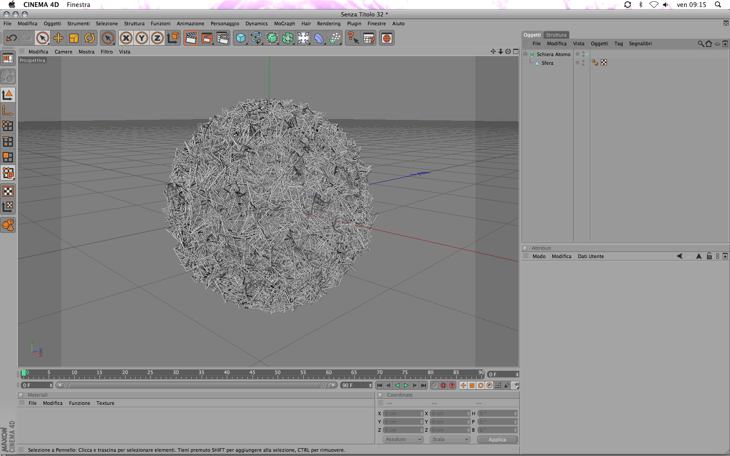730x456 pixels.
Task: Switch to the Struttura tab
Action: pos(556,35)
